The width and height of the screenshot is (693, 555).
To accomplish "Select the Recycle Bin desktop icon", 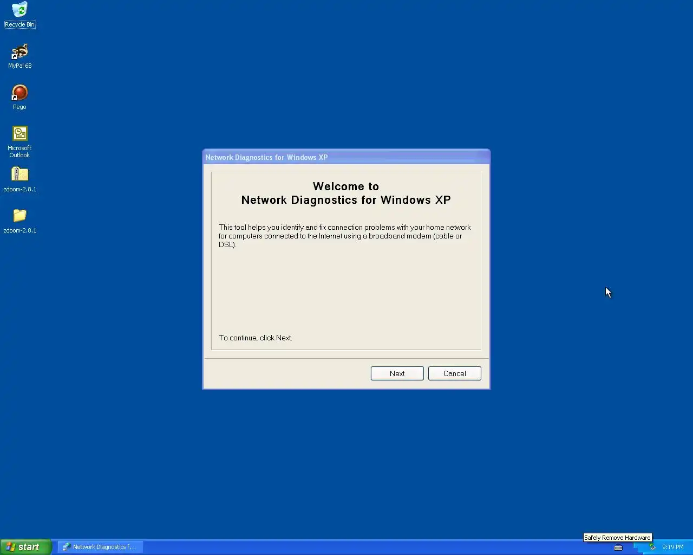I will (x=19, y=15).
